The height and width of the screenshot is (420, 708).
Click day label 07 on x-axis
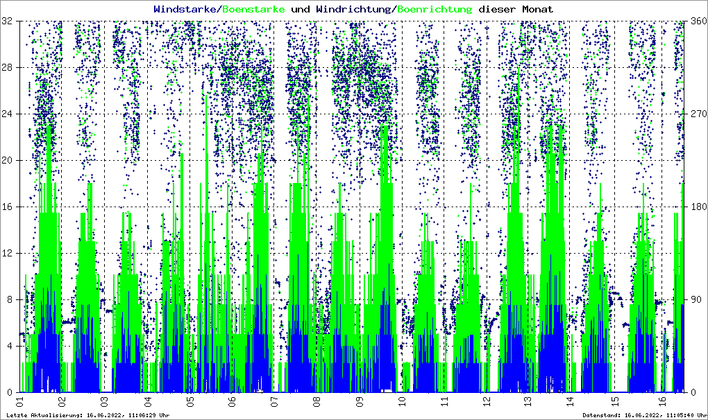click(x=274, y=400)
